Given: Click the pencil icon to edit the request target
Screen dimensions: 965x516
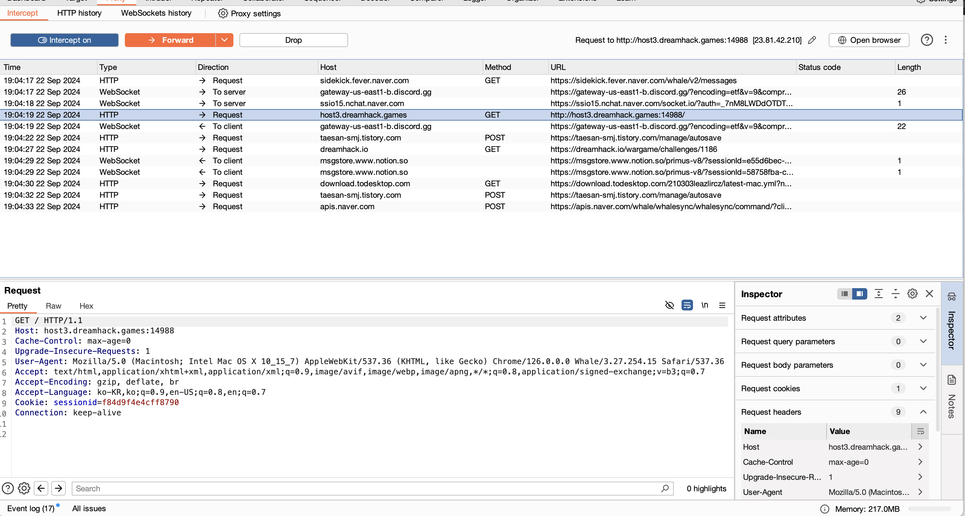Looking at the screenshot, I should [x=812, y=40].
